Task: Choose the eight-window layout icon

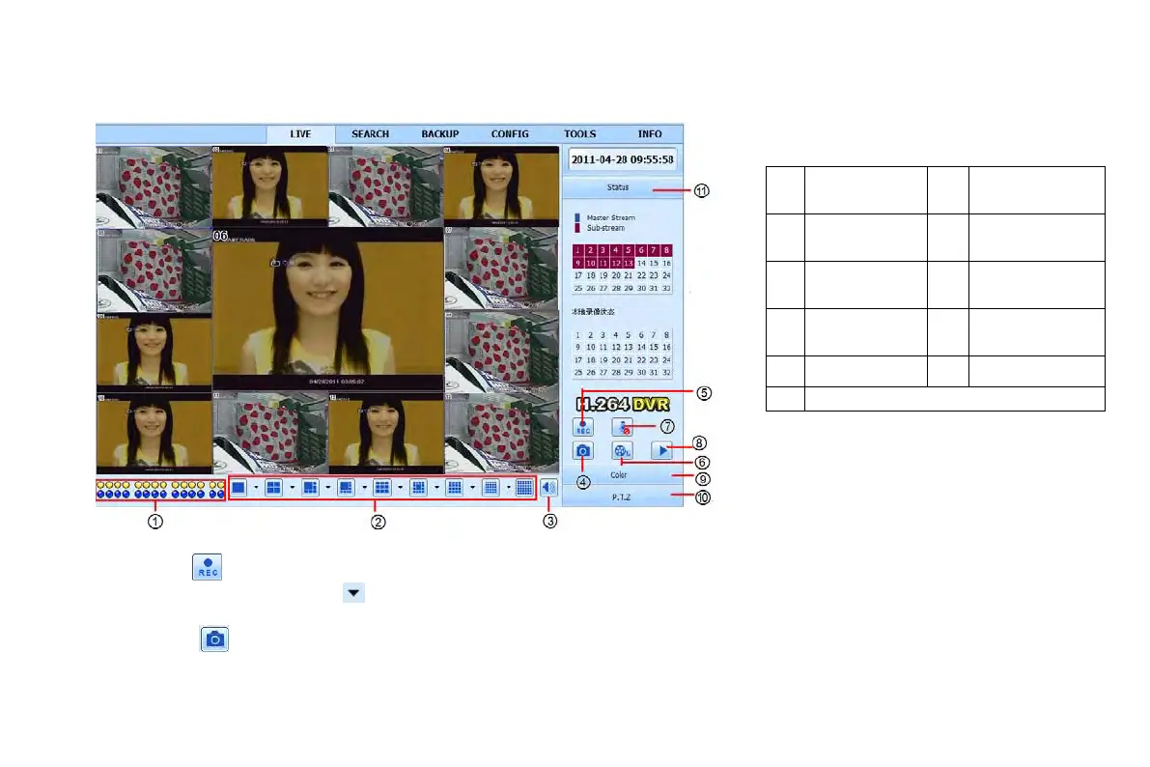Action: point(347,488)
